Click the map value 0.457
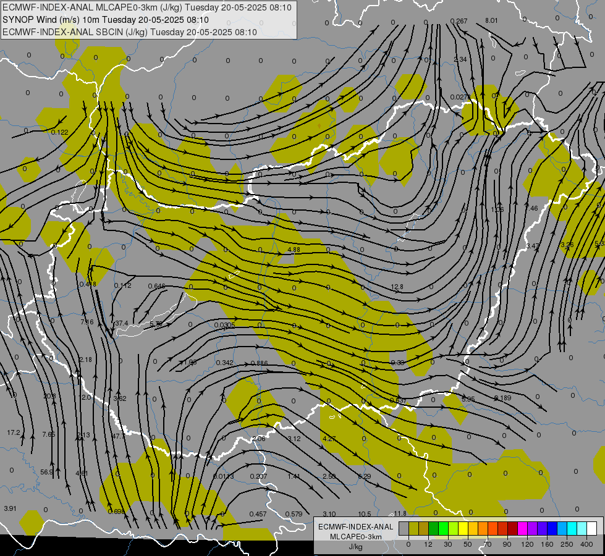Viewport: 605px width, 556px height. (x=258, y=514)
